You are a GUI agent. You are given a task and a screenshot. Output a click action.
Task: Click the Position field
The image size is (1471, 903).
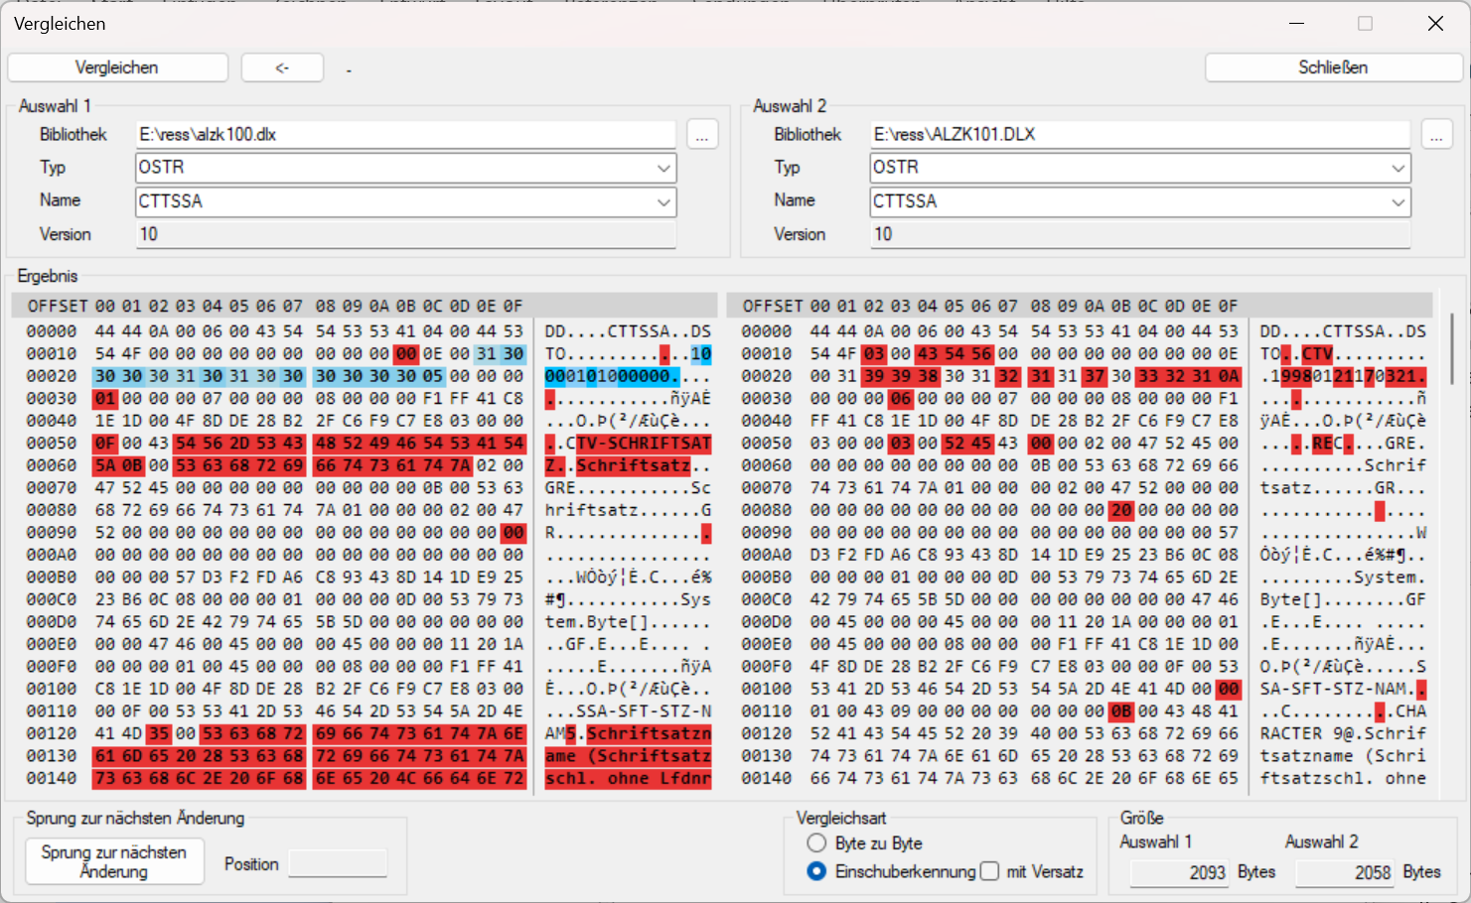(338, 864)
